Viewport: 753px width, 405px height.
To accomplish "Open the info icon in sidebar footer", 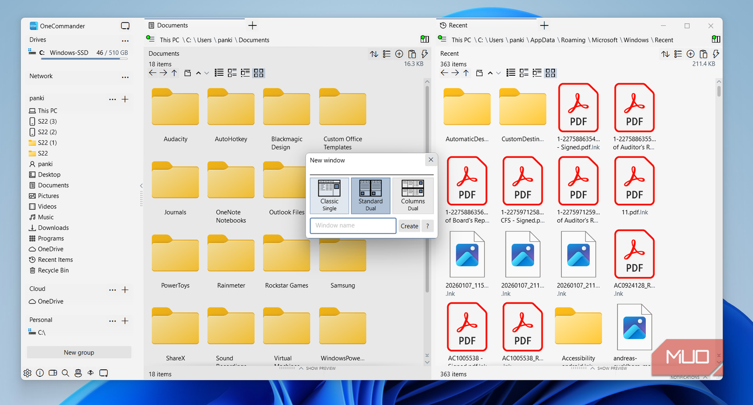I will pos(40,373).
